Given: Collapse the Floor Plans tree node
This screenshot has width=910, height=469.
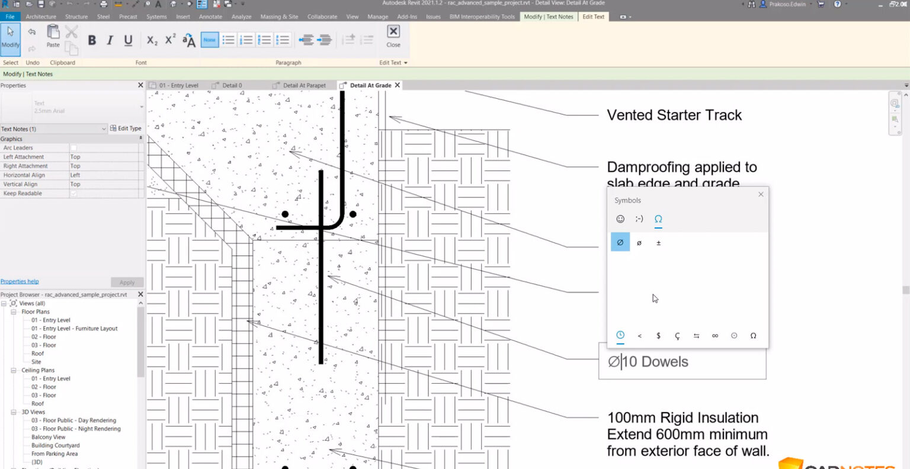Looking at the screenshot, I should click(x=13, y=312).
